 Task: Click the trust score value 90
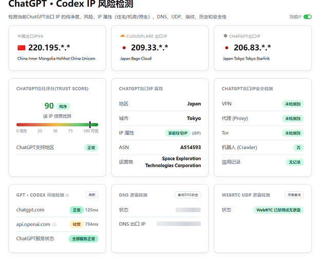(49, 106)
